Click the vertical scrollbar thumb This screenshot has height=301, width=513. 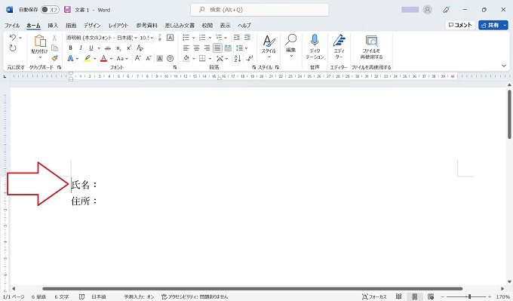click(509, 114)
